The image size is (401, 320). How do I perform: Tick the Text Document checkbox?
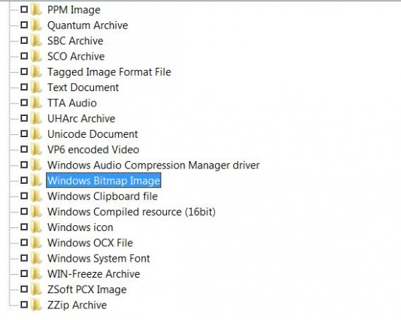24,87
